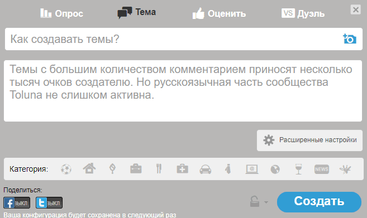Select the soccer ball sports category

click(66, 169)
